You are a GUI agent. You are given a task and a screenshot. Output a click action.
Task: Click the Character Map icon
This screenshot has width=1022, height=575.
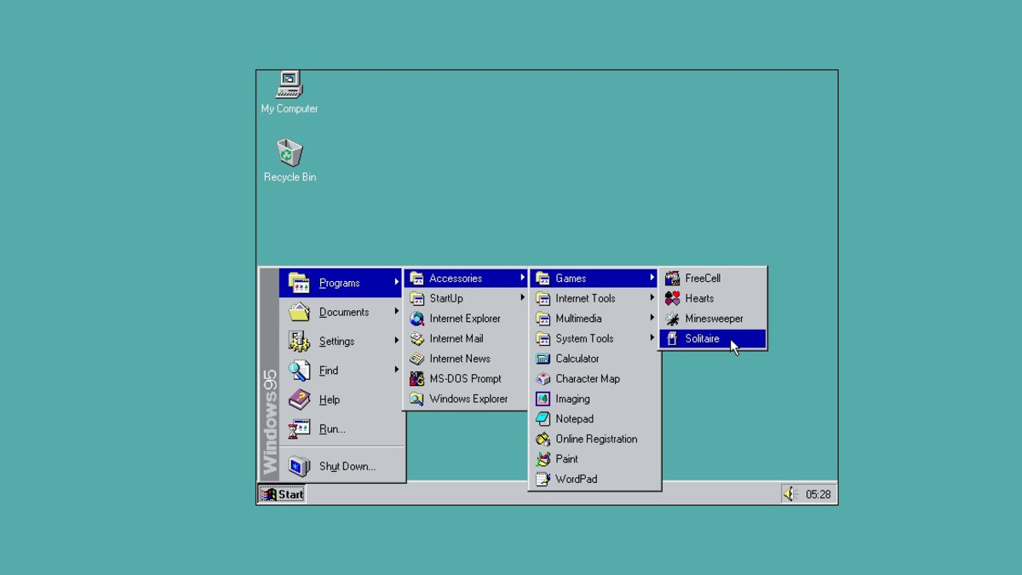tap(543, 378)
